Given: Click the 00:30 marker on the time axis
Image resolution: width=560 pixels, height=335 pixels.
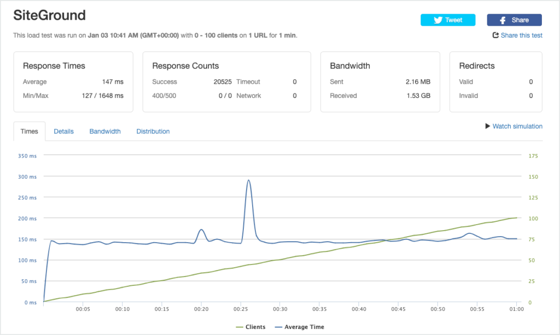Looking at the screenshot, I should [280, 309].
